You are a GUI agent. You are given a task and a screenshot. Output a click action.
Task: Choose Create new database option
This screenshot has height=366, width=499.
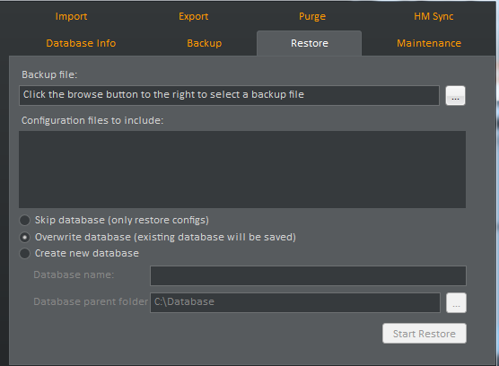click(x=25, y=254)
